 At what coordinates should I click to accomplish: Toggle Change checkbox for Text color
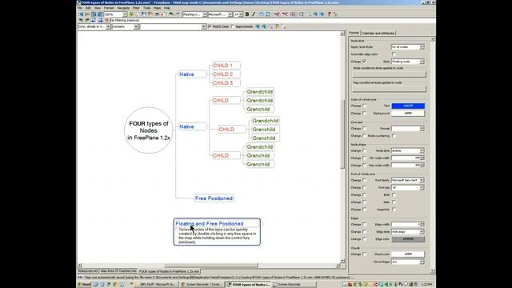click(365, 106)
